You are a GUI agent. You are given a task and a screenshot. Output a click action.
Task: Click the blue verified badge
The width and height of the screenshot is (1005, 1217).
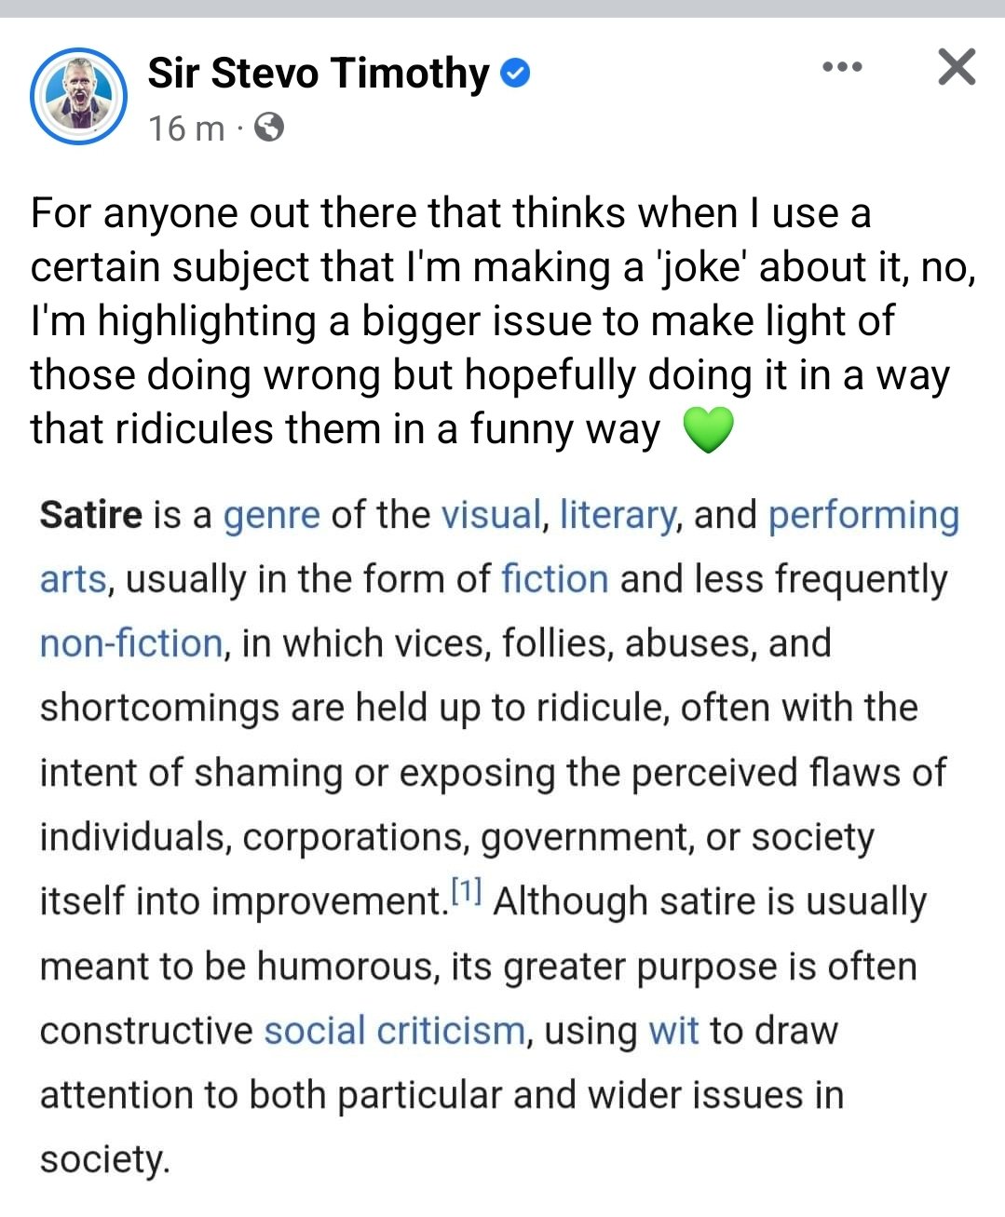pyautogui.click(x=516, y=73)
